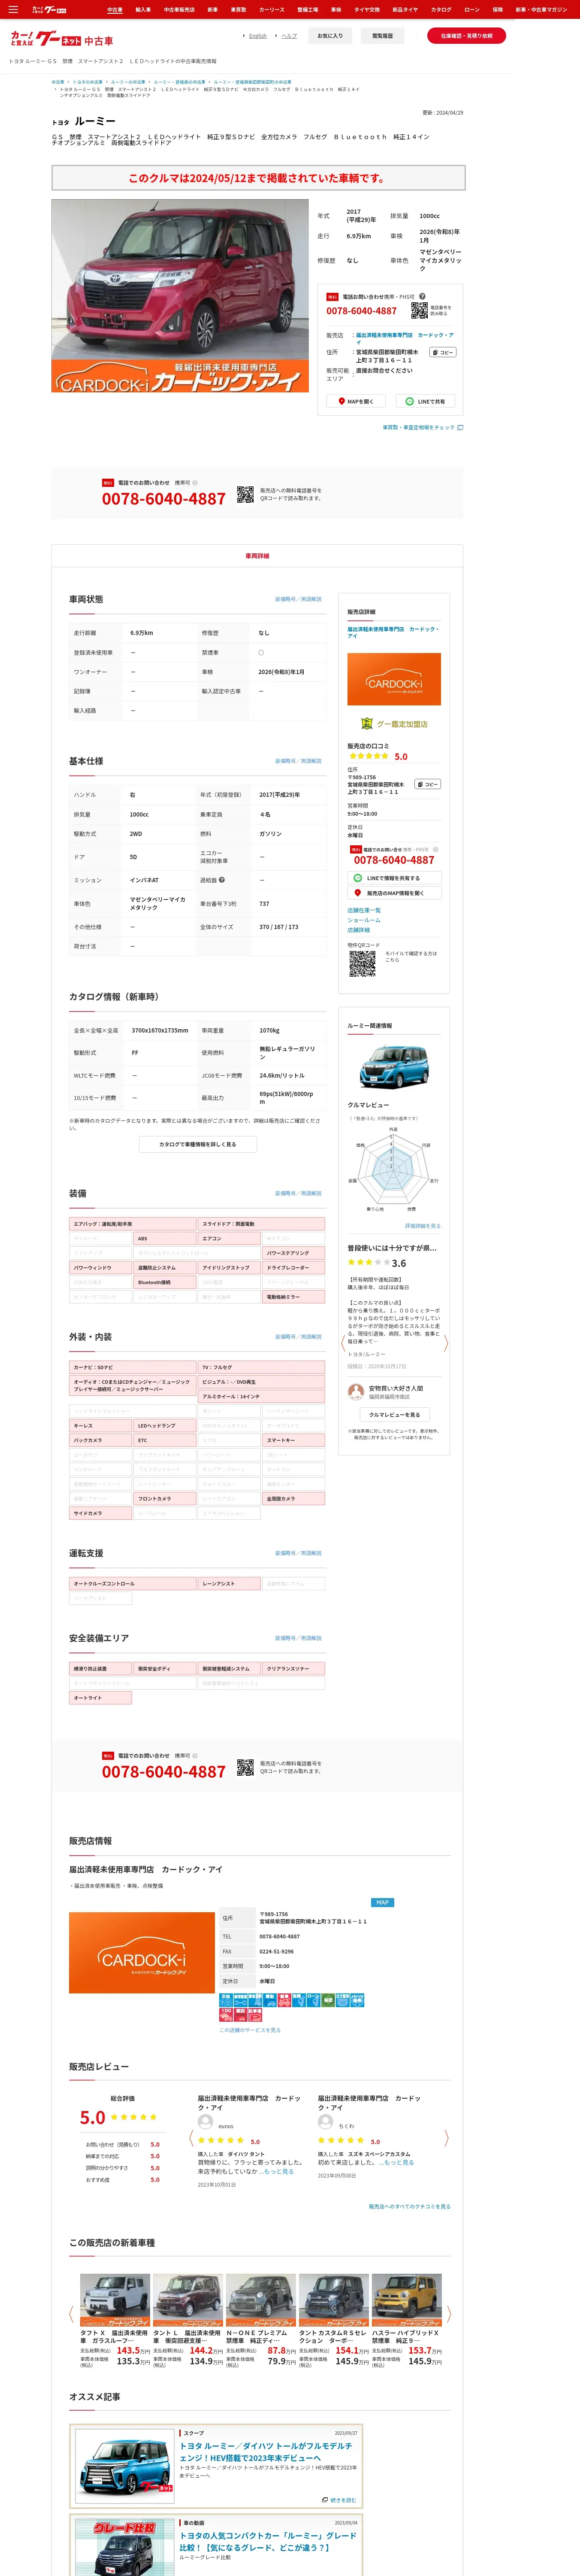Go to the 車買取 navigation item

tap(238, 9)
